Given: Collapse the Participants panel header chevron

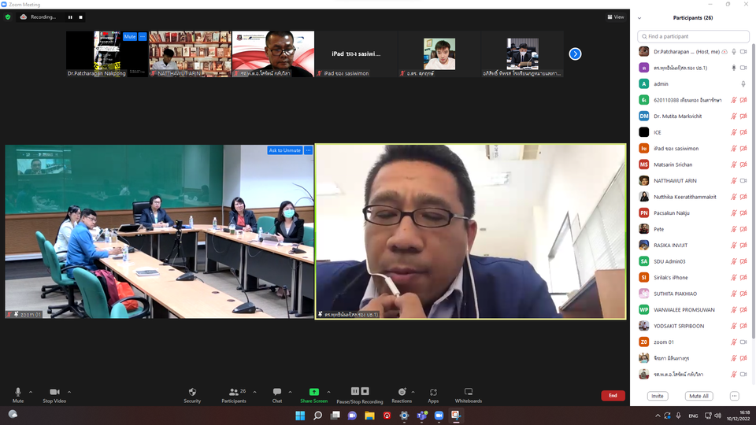Looking at the screenshot, I should click(x=639, y=17).
